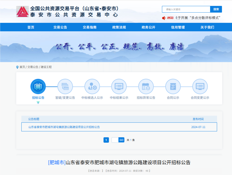Viewport: 232px width, 175px height.
Task: Select the 答疑/变更公告 icon
Action: coord(65,86)
